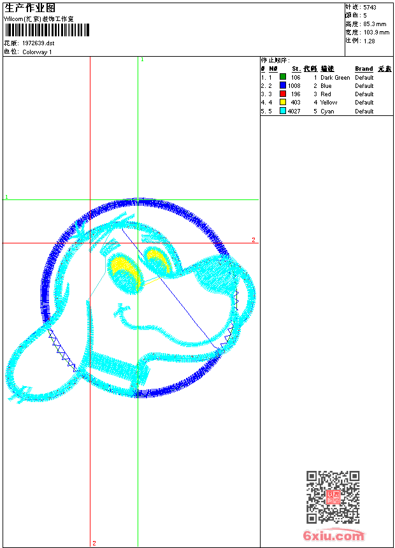The height and width of the screenshot is (548, 395).
Task: Select the Yellow color swatch
Action: (x=283, y=102)
